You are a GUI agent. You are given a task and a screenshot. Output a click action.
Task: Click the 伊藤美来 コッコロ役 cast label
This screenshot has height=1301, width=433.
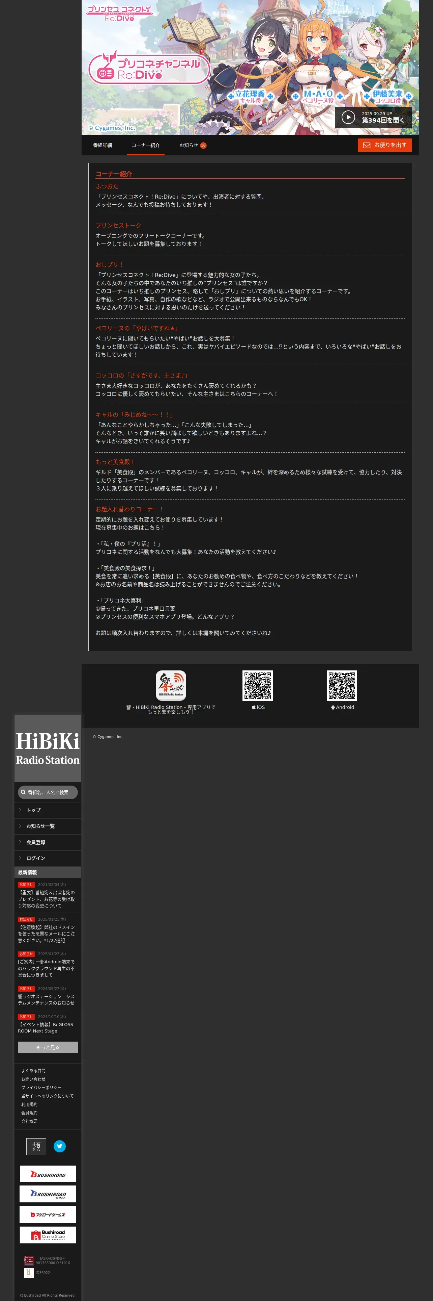[387, 97]
